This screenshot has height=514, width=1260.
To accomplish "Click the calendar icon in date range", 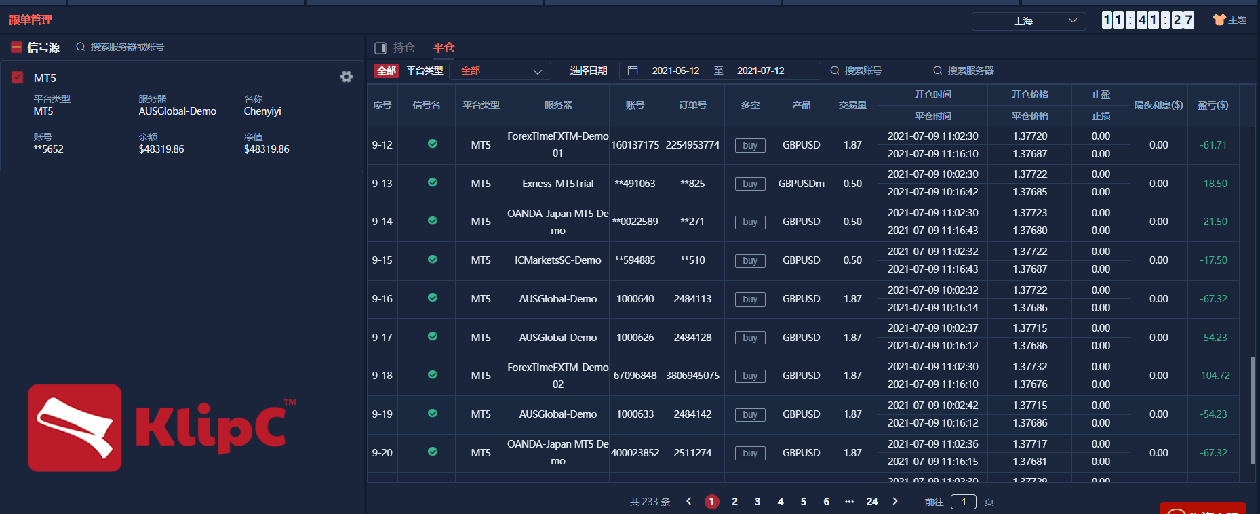I will (x=633, y=71).
